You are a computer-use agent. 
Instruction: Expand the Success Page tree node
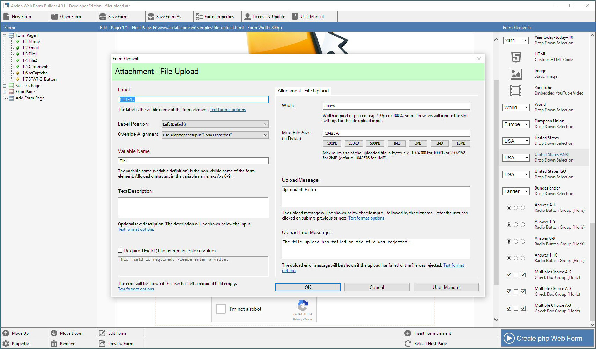[5, 86]
